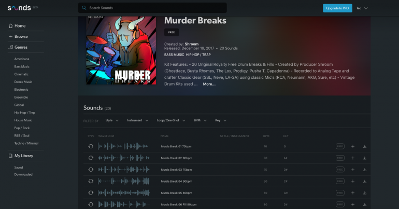Open creator Shroom's profile link
399x209 pixels.
(192, 44)
